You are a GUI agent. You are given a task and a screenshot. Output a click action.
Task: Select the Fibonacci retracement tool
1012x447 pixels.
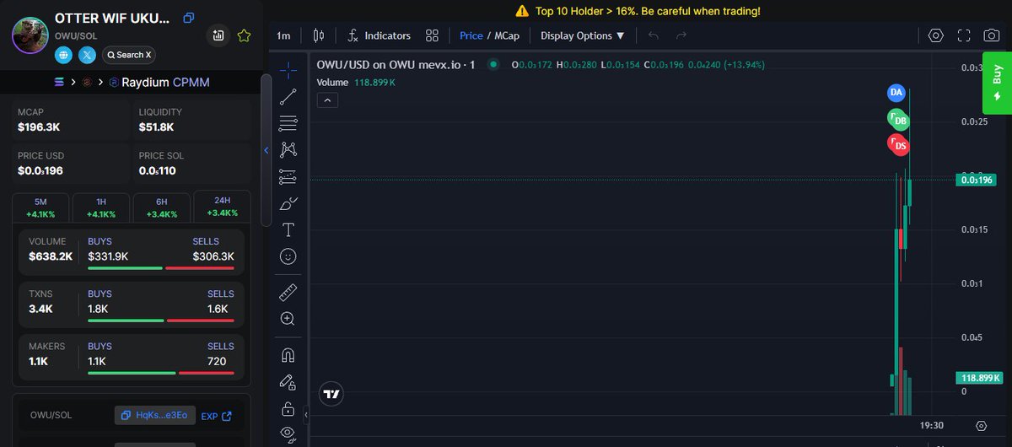pos(288,123)
